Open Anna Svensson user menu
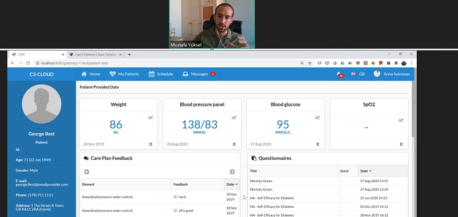Viewport: 458px width, 217px height. click(x=392, y=74)
